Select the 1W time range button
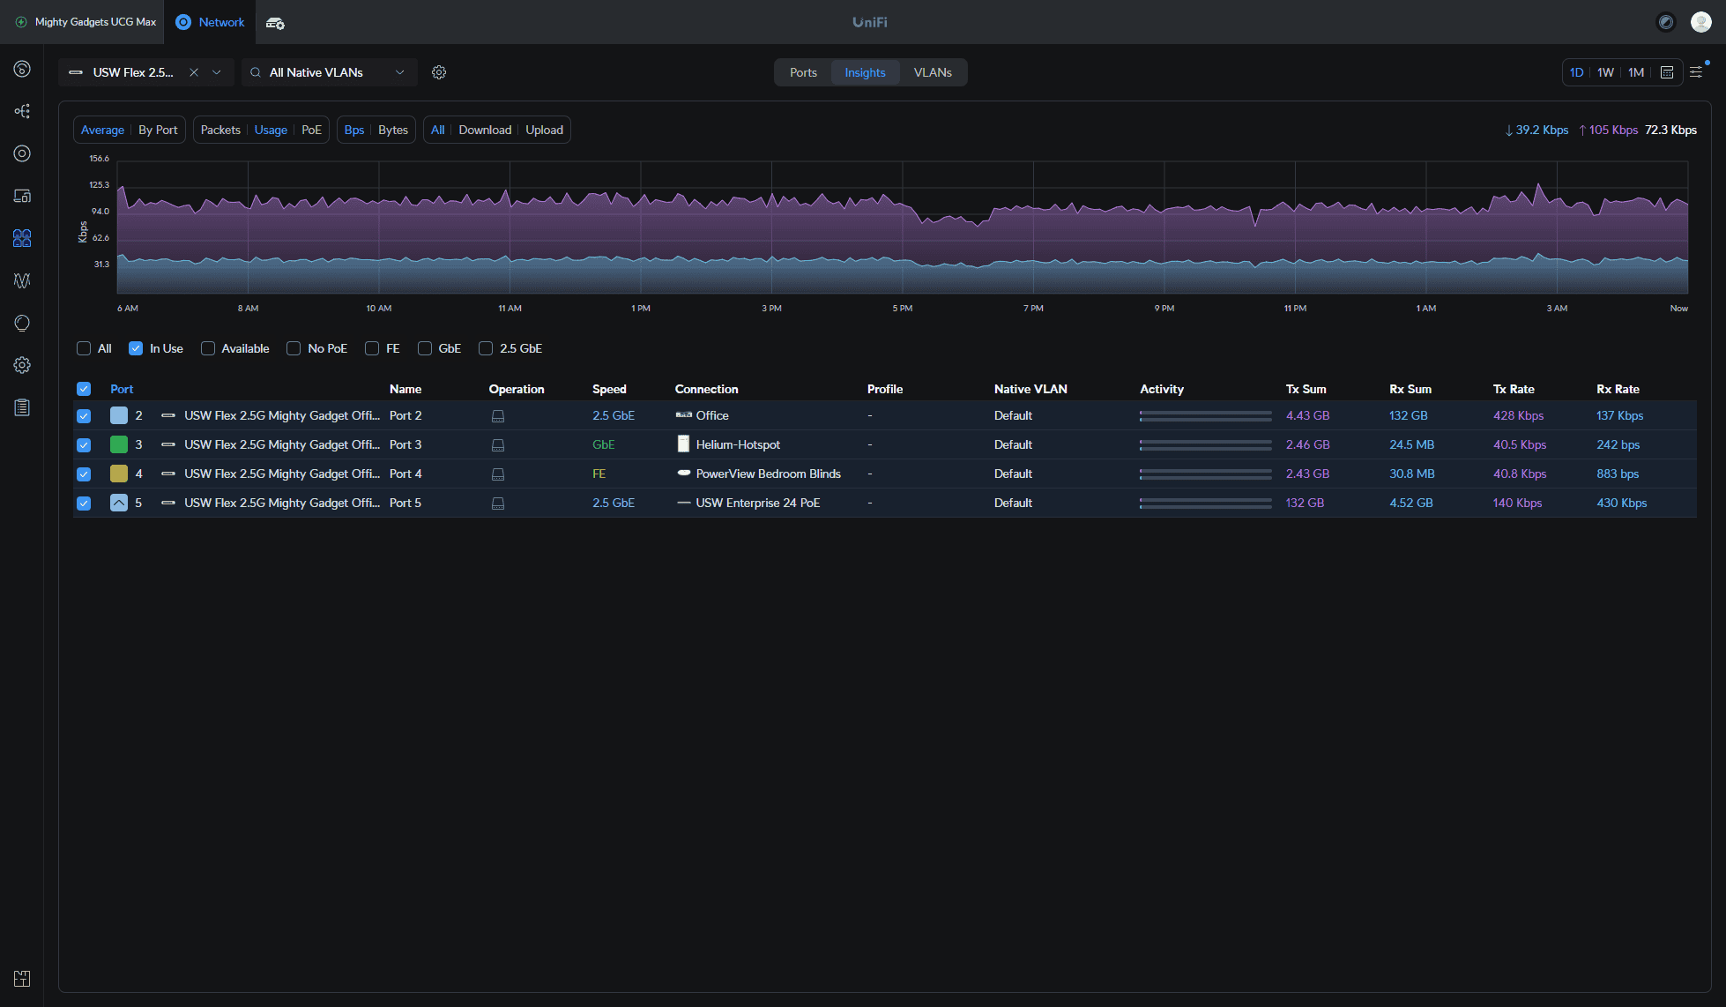The width and height of the screenshot is (1726, 1007). pos(1605,72)
